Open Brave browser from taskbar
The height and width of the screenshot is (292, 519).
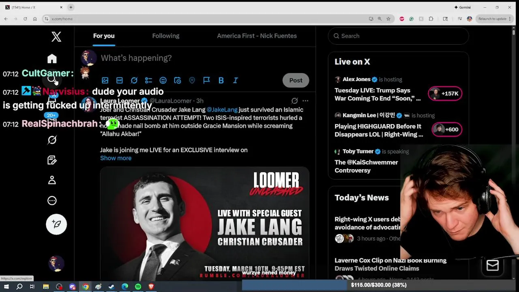pos(151,287)
